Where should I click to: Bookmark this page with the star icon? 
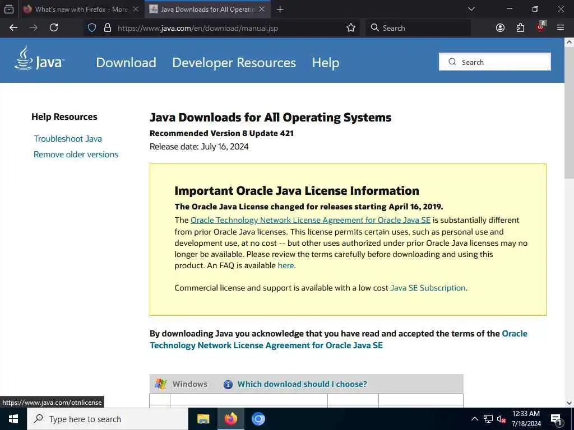[x=351, y=28]
